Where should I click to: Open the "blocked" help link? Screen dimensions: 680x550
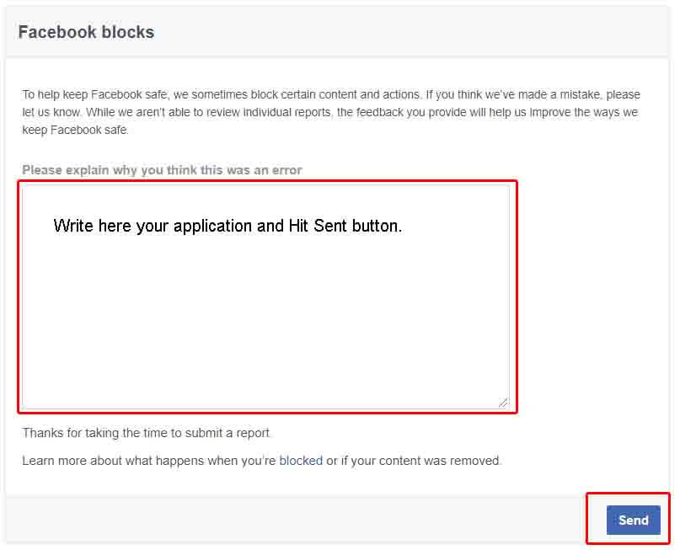[x=301, y=461]
